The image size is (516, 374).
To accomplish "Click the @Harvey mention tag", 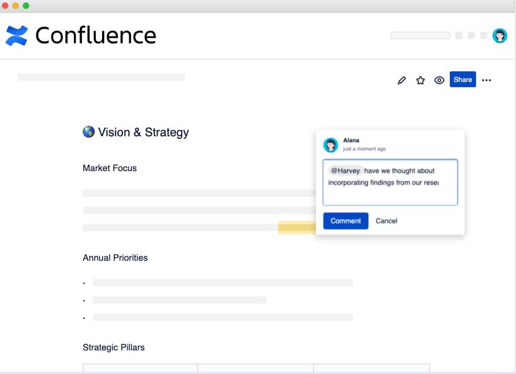I will click(345, 171).
